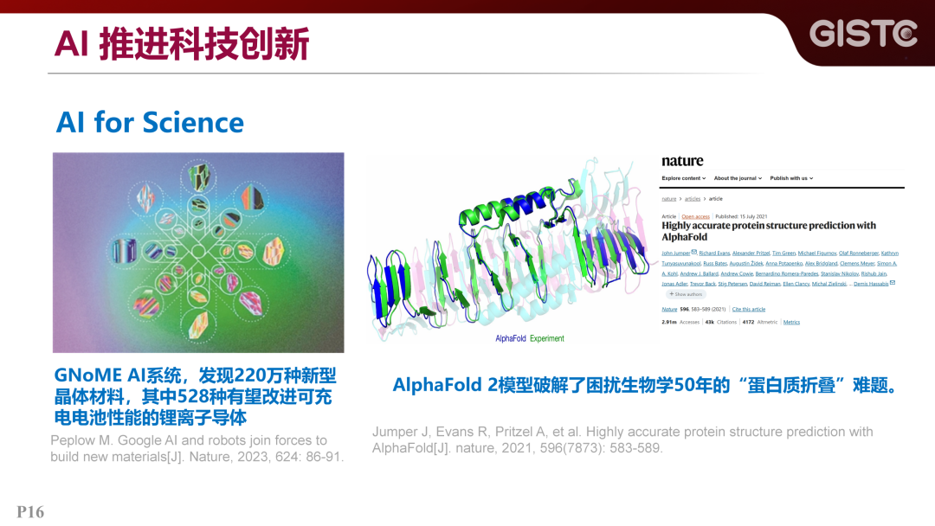Click the 'Published: 15 July 2021' text
Viewport: 935px width, 526px height.
[x=741, y=216]
